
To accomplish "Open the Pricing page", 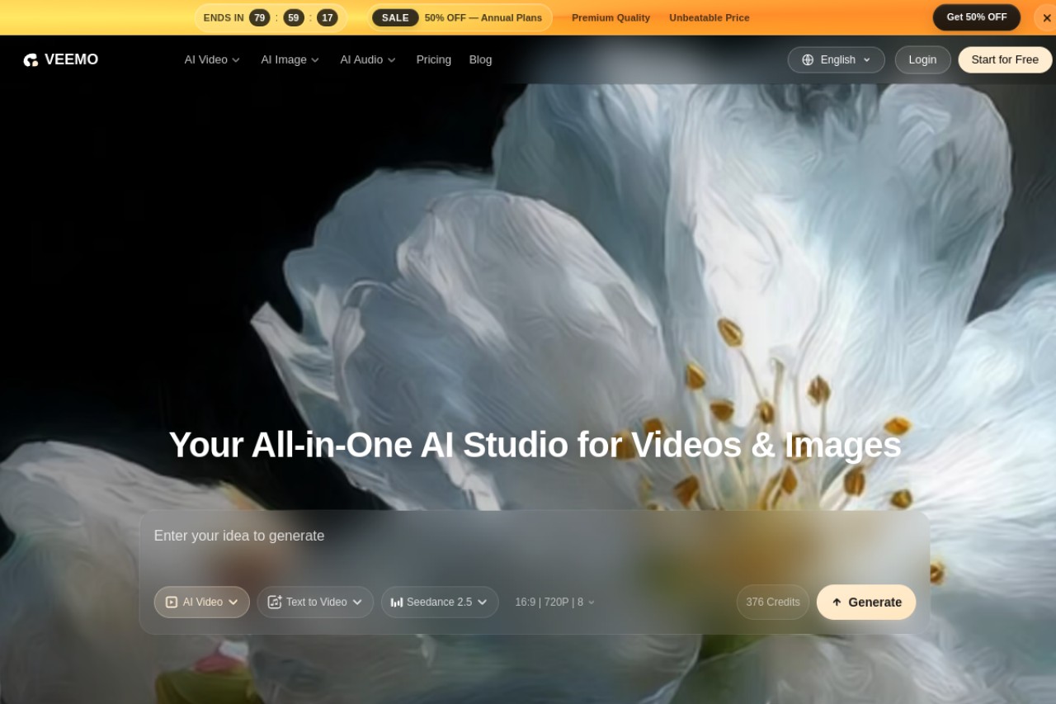I will [x=434, y=59].
